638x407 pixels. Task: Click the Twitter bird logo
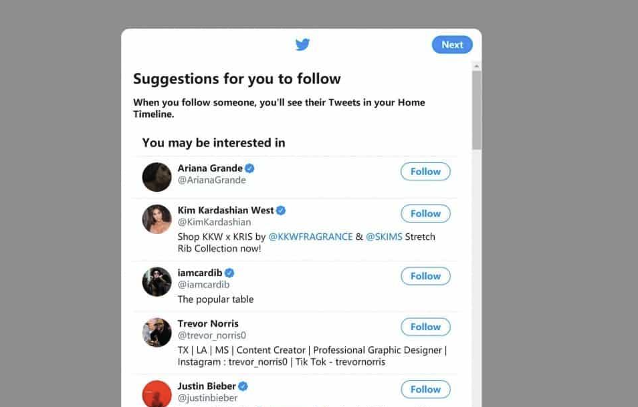click(302, 45)
